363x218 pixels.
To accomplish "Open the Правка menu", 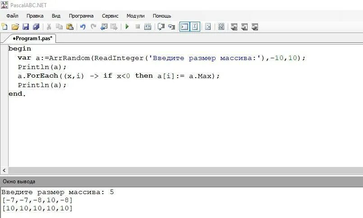I will [35, 16].
